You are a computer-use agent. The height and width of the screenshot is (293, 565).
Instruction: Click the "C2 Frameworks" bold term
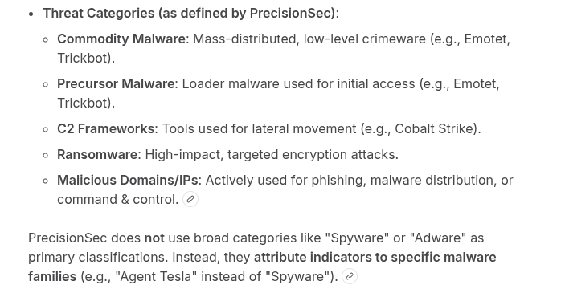[x=106, y=129]
